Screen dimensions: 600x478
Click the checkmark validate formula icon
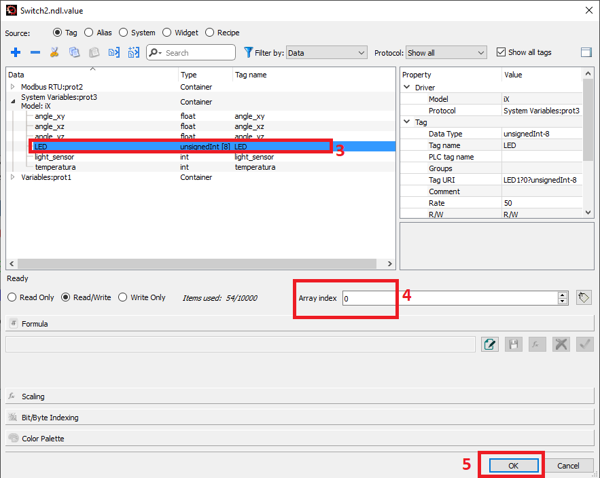pos(584,344)
